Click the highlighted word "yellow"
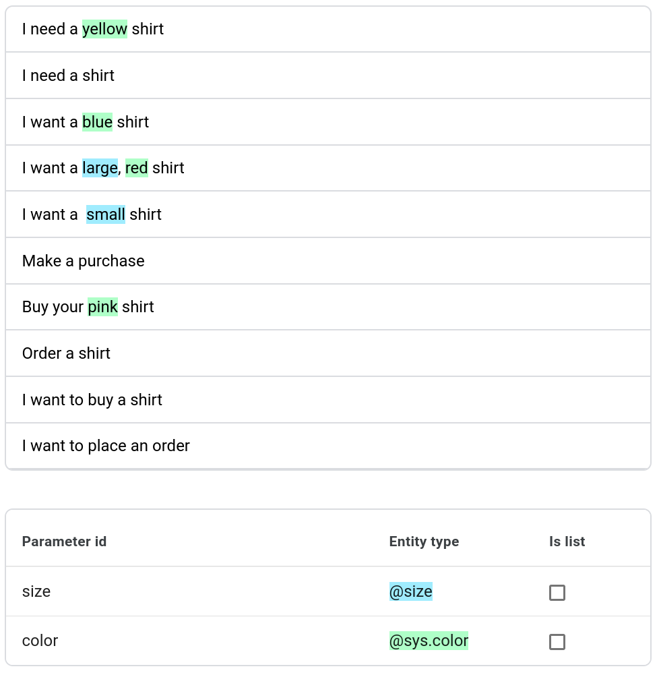This screenshot has height=673, width=659. [x=105, y=29]
